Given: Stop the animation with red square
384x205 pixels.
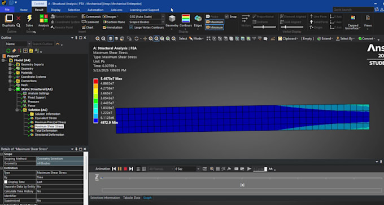Looking at the screenshot, I should 125,169.
